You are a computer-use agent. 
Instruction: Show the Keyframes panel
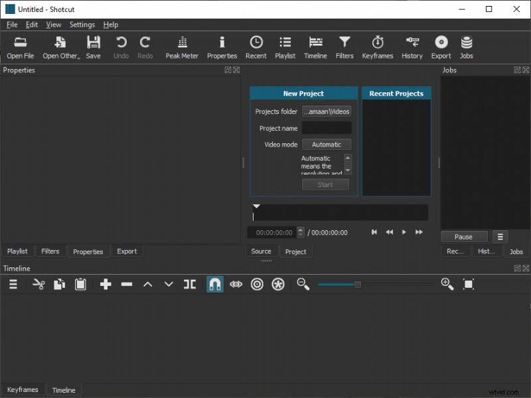377,45
